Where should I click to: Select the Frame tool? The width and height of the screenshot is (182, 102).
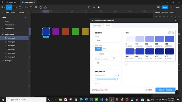[15, 7]
